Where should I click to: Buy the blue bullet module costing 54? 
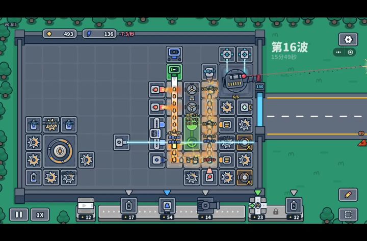(167, 209)
